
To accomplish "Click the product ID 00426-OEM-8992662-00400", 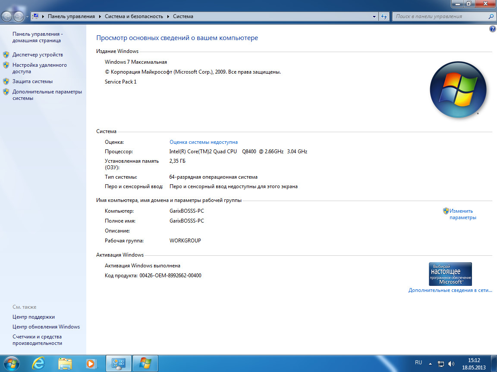I will [x=170, y=276].
